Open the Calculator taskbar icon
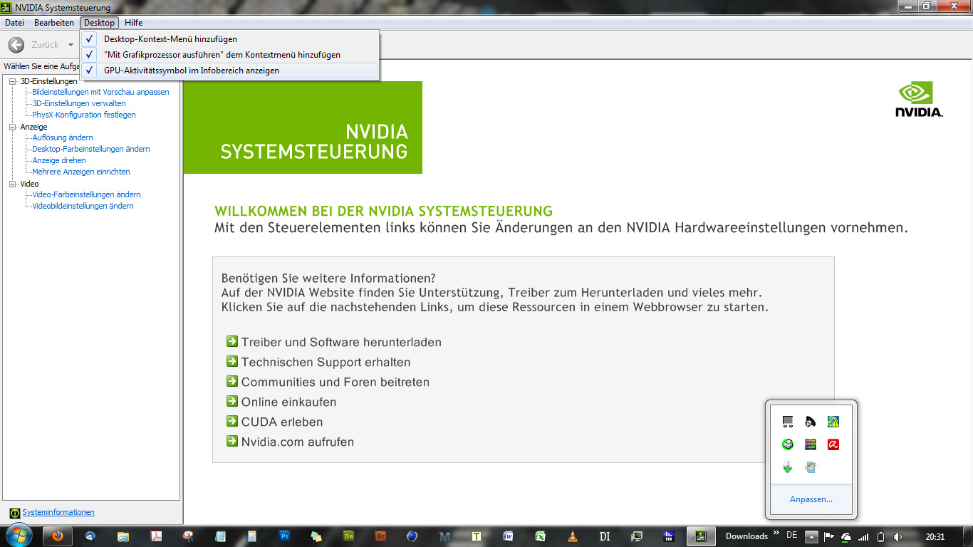The width and height of the screenshot is (973, 547). click(252, 536)
